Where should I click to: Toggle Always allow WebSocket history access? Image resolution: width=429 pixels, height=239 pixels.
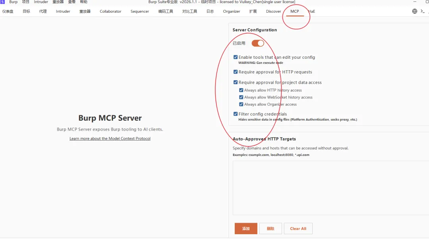click(241, 97)
